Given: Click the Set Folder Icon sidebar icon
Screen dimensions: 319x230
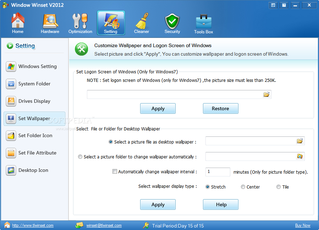Looking at the screenshot, I should tap(11, 135).
